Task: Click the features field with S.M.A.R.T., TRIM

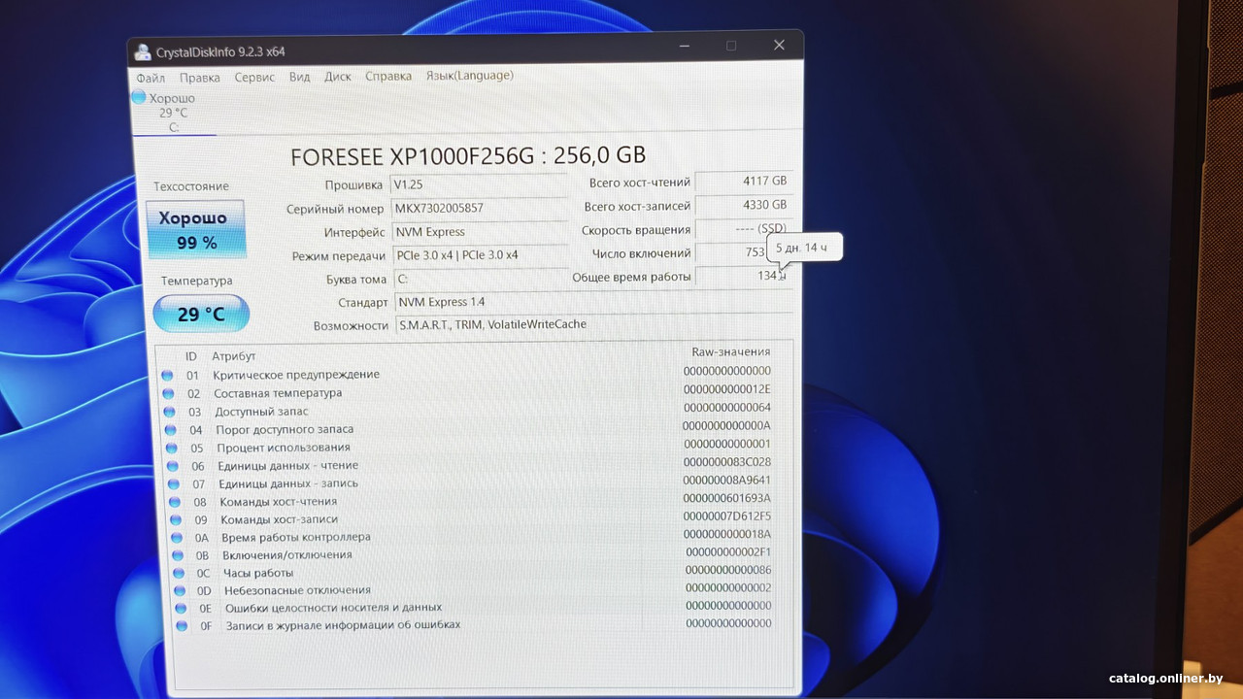Action: 593,324
